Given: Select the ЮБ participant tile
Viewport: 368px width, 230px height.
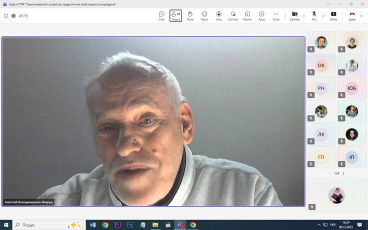Looking at the screenshot, I should point(351,88).
